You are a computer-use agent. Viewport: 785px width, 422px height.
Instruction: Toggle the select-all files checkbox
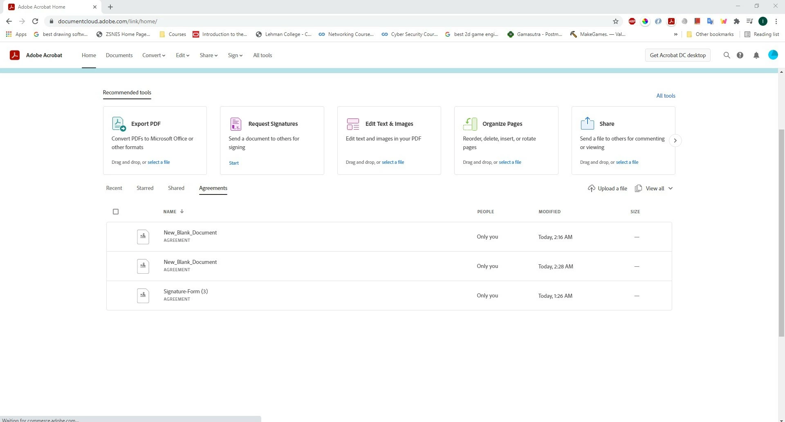click(116, 212)
